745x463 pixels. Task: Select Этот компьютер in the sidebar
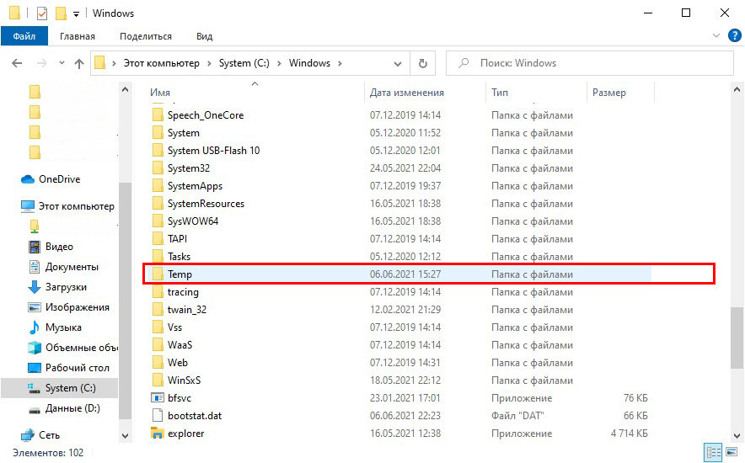[68, 206]
